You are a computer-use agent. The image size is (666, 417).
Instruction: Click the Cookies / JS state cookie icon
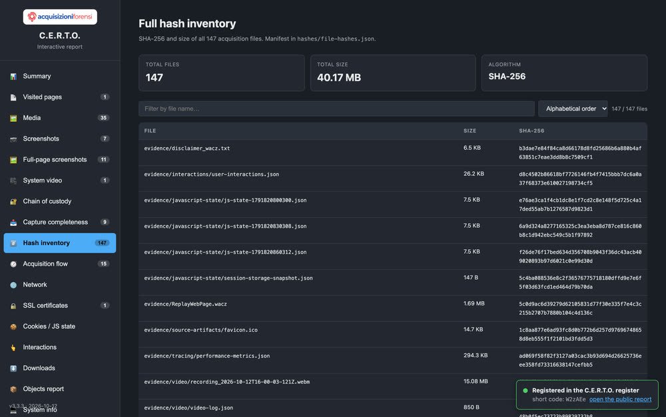[13, 326]
